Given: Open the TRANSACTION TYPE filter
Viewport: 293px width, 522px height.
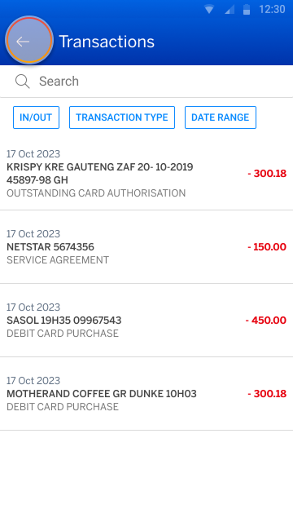Looking at the screenshot, I should click(122, 117).
